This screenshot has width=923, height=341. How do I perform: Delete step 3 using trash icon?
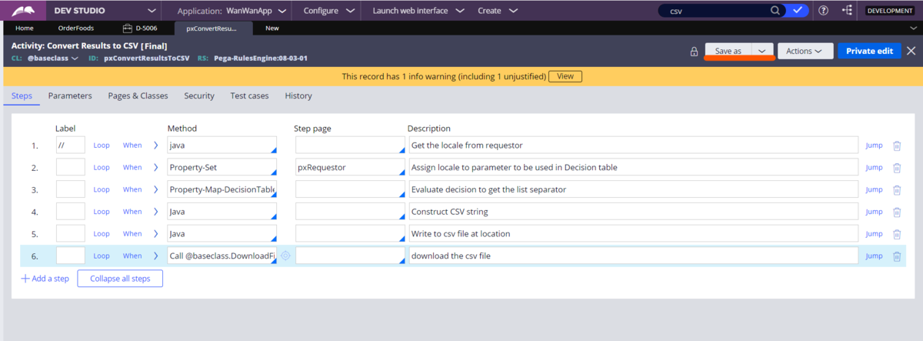(896, 189)
